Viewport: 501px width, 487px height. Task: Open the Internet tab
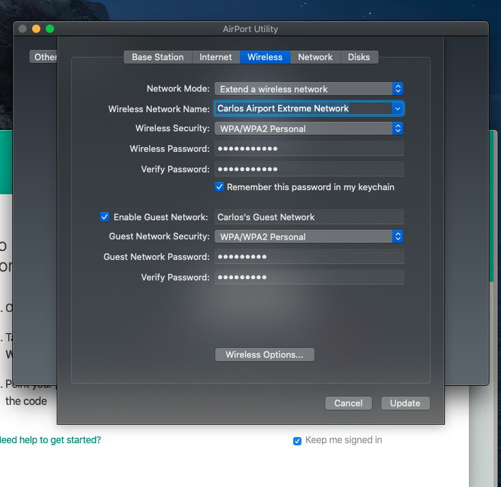[216, 57]
